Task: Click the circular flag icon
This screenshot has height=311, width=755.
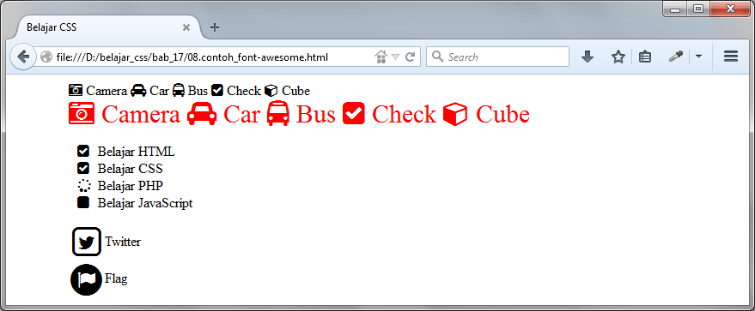Action: point(86,279)
